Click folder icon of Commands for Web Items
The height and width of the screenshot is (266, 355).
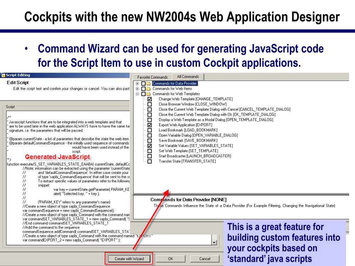(148, 89)
